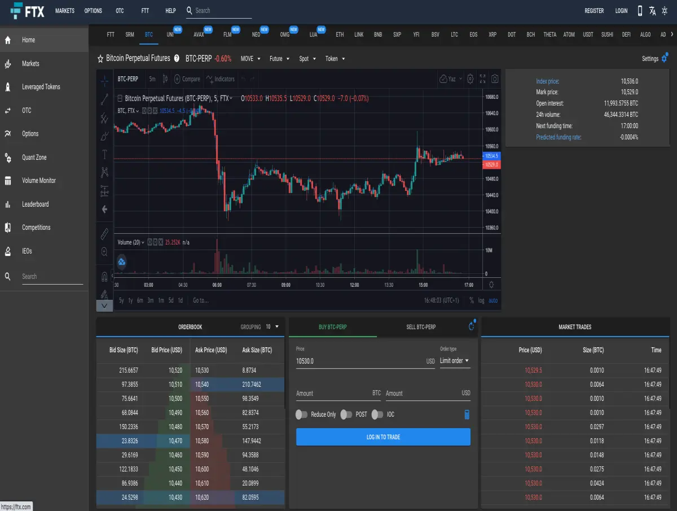The image size is (677, 511).
Task: Open Settings gear beside the chart
Action: 665,58
